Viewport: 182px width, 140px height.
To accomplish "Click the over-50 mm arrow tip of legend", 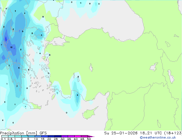I will click(x=91, y=136).
